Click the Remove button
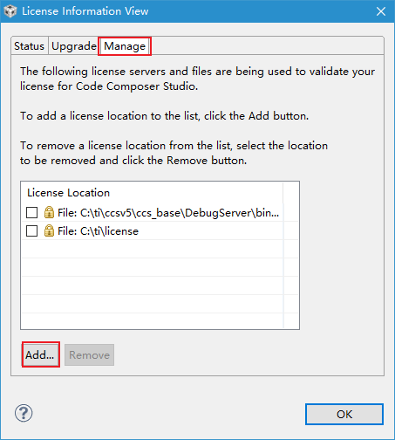 89,354
